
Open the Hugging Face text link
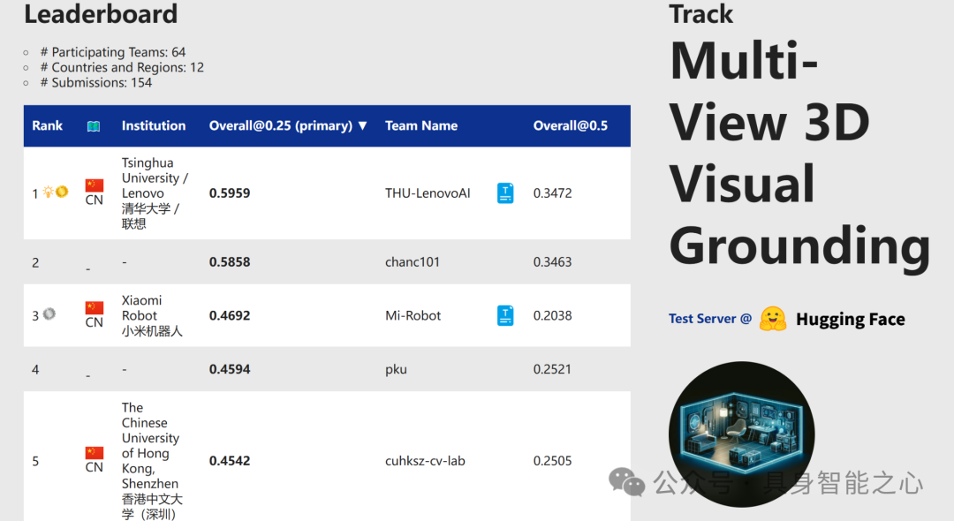(851, 319)
